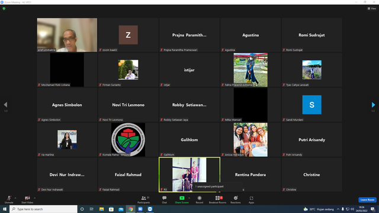Open Cortana circle icon in taskbar
Image resolution: width=379 pixels, height=213 pixels.
82,209
